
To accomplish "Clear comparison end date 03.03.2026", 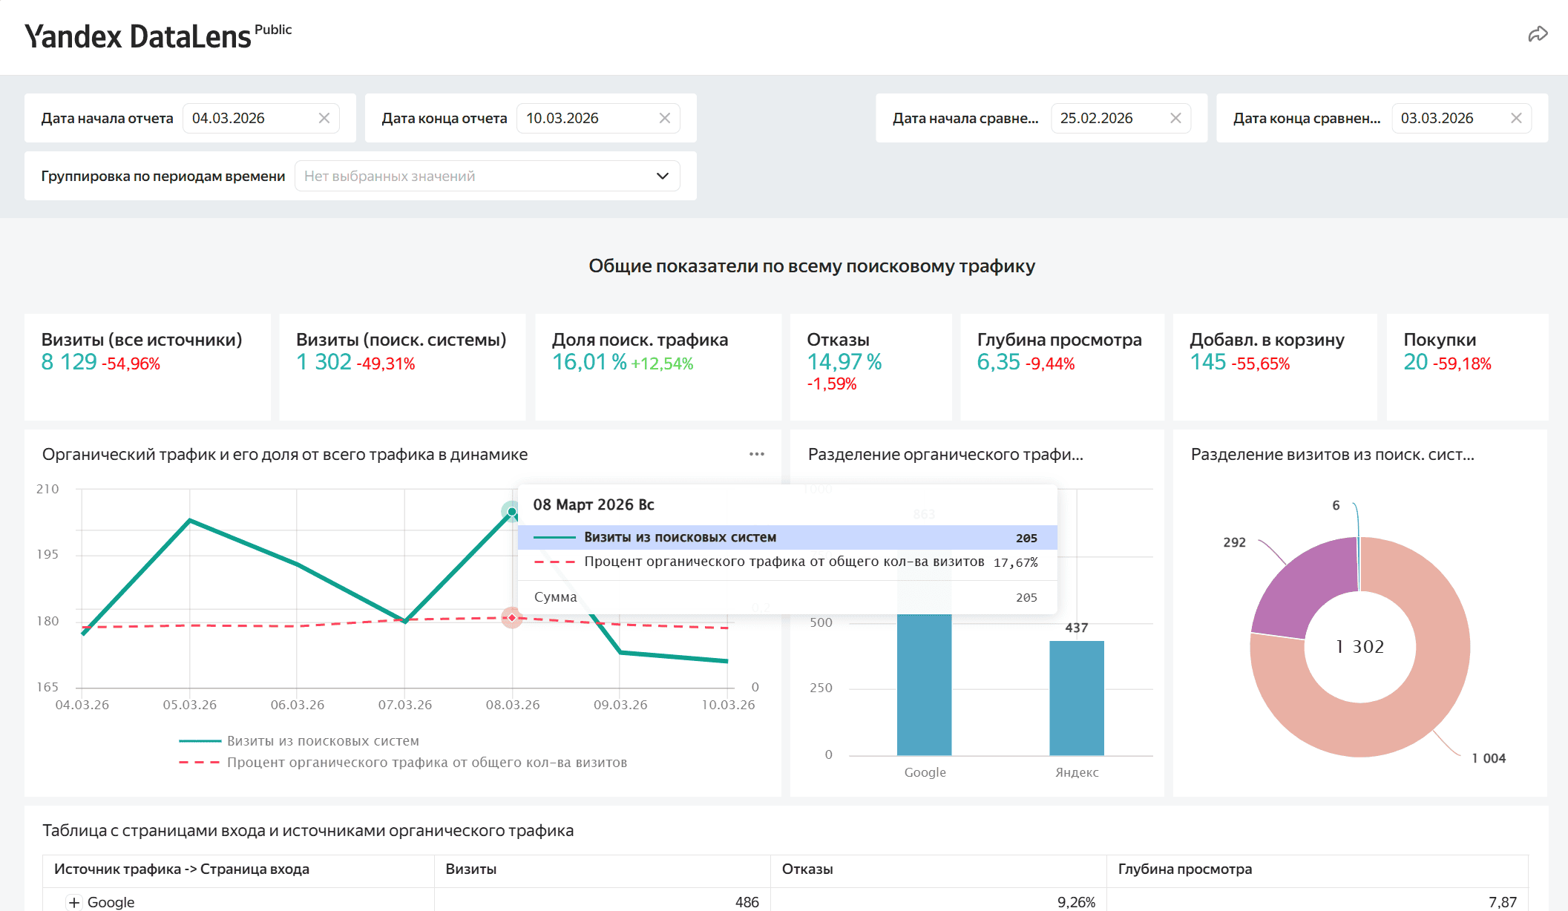I will [x=1516, y=118].
